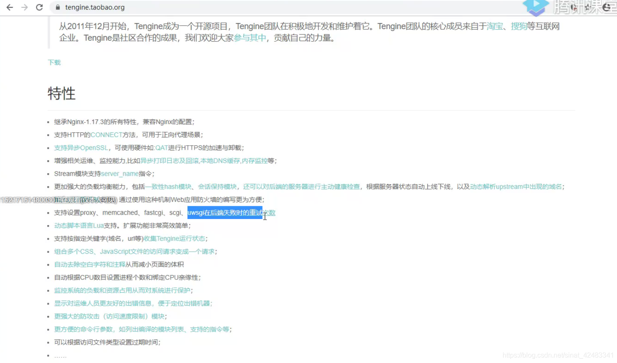The image size is (617, 363).
Task: Open the 支持异步OpenSSL link
Action: (81, 147)
